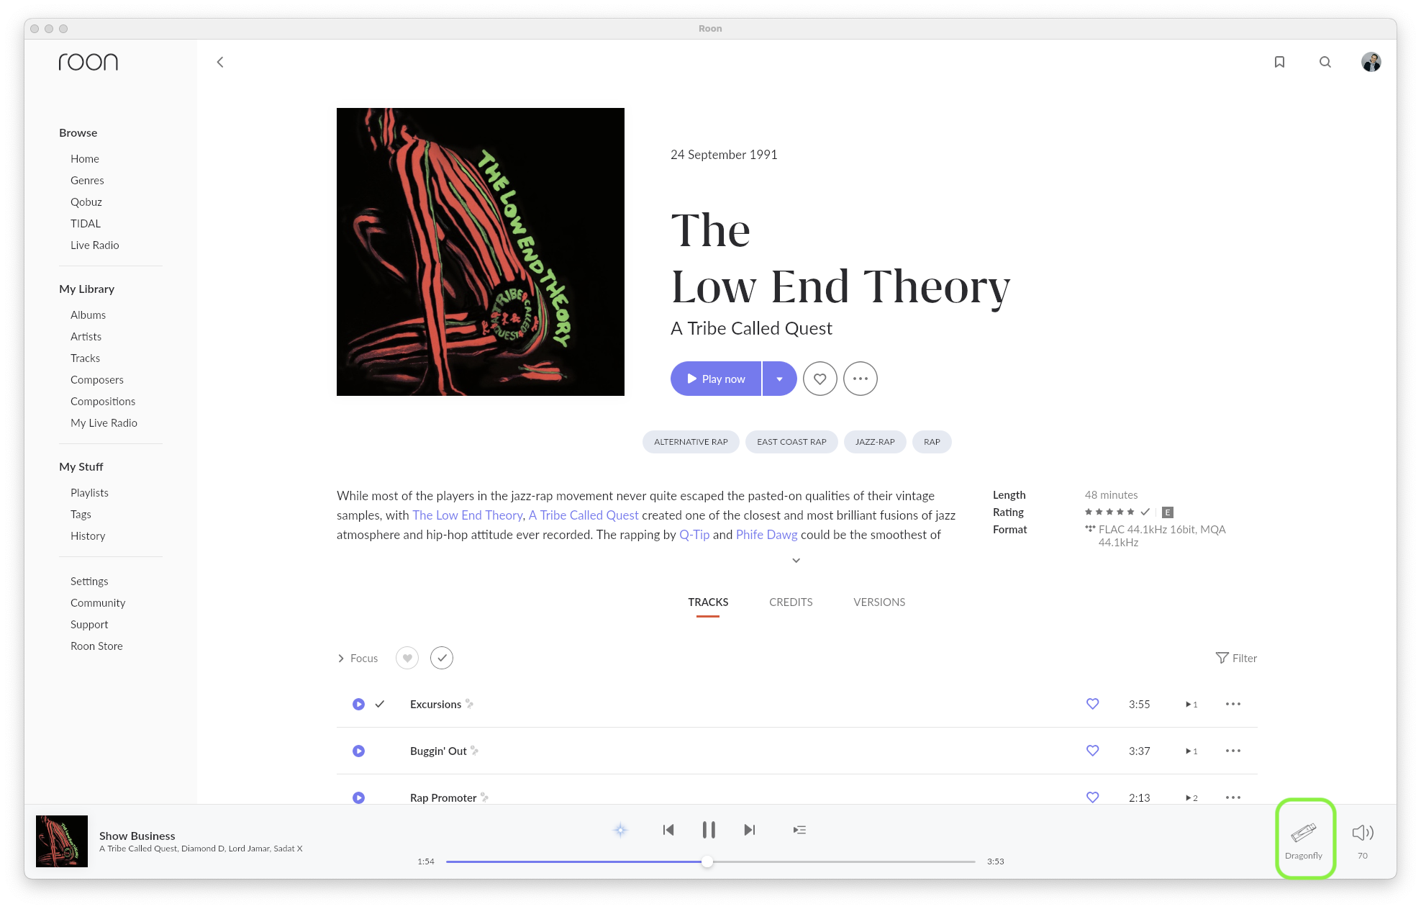
Task: Open the bookmarks icon in the top bar
Action: coord(1279,62)
